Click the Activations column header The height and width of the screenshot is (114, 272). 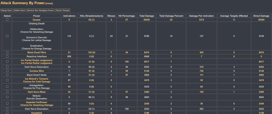coord(69,16)
